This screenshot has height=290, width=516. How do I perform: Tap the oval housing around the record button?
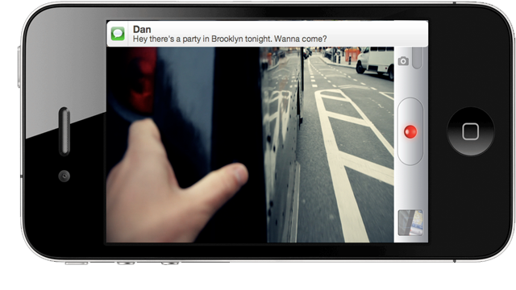coord(410,131)
